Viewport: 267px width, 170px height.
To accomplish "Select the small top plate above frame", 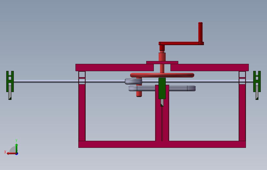I will pyautogui.click(x=162, y=63).
